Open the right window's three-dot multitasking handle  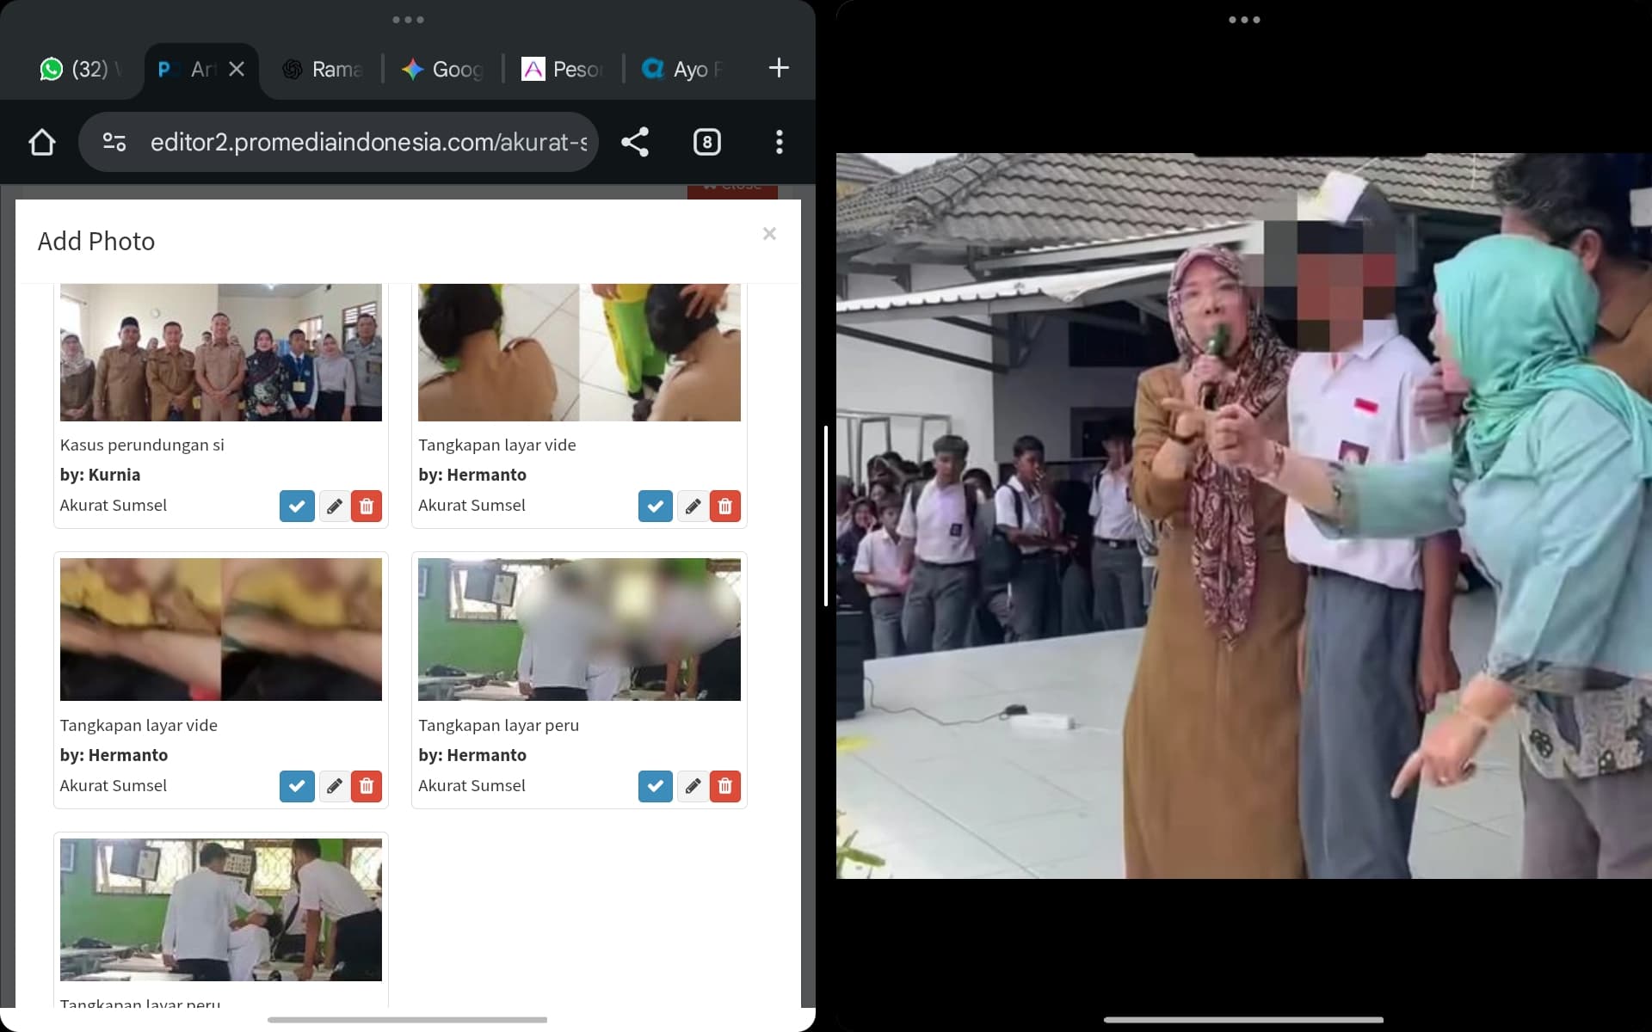[x=1244, y=19]
